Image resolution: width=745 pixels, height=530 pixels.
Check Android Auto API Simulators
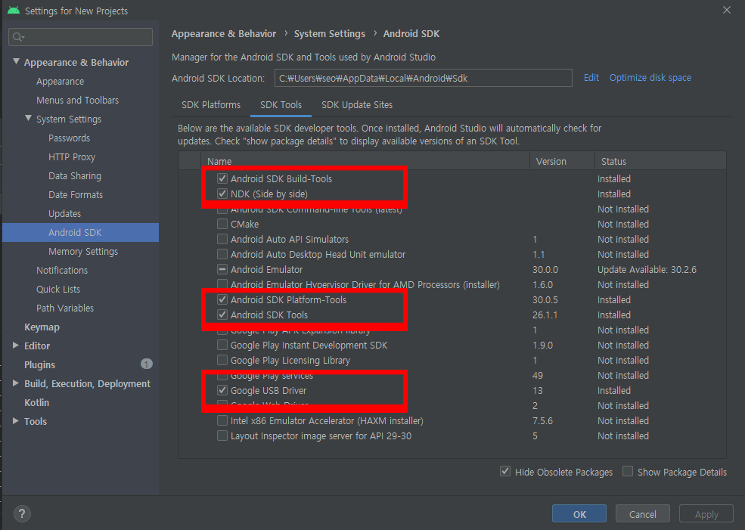point(222,239)
